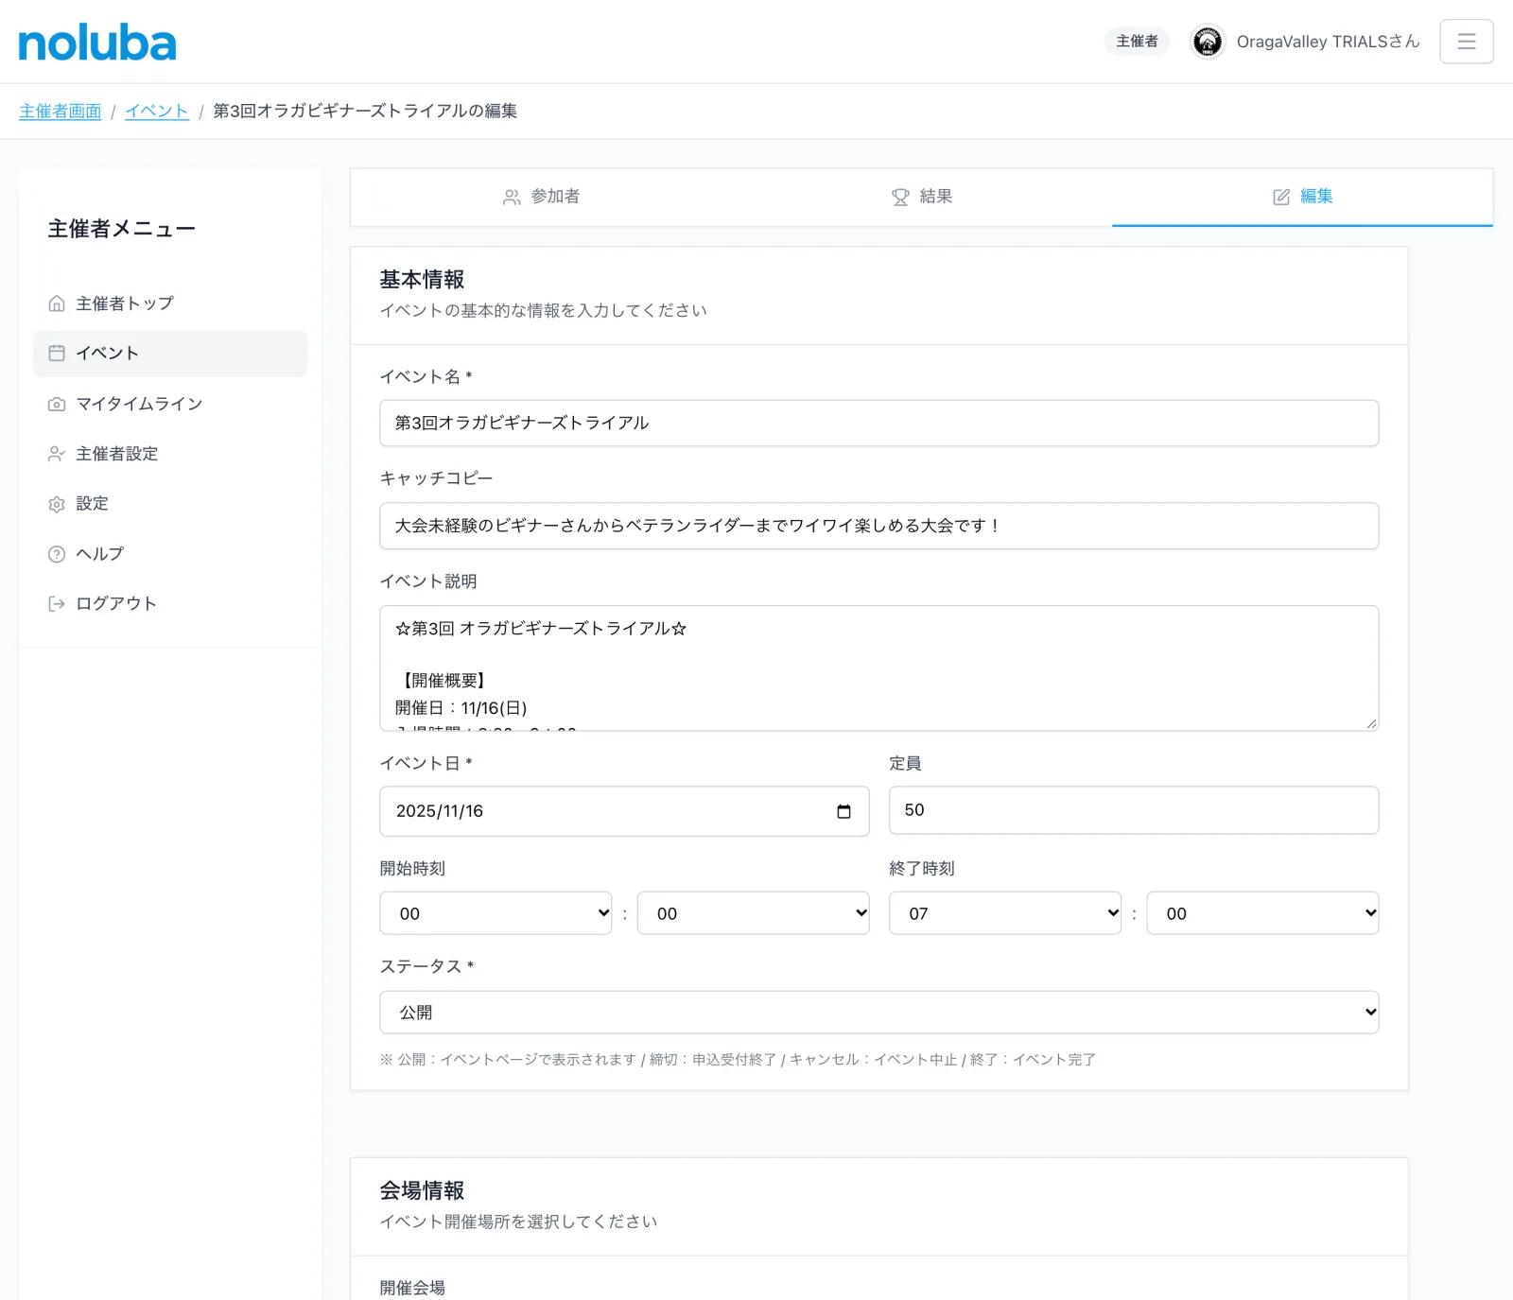The width and height of the screenshot is (1513, 1300).
Task: Click the キャッチコピー input field
Action: click(x=879, y=526)
